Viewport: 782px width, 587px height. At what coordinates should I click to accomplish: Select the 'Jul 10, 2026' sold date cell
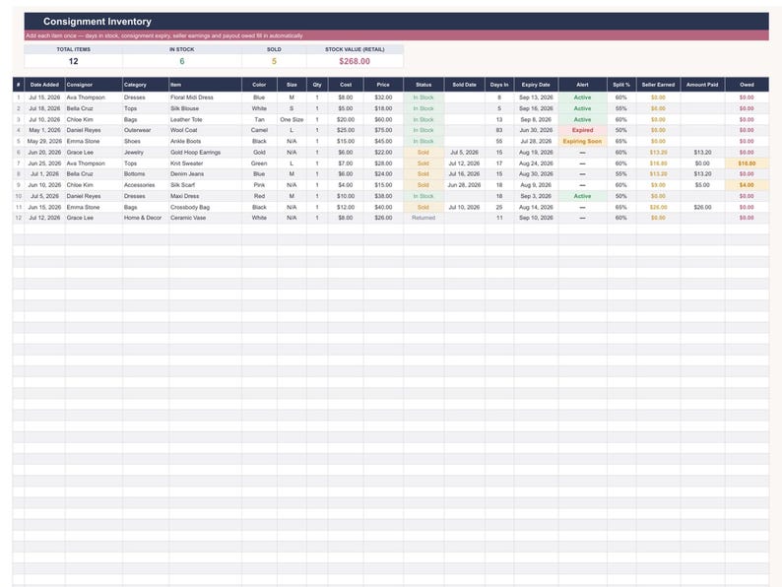464,207
